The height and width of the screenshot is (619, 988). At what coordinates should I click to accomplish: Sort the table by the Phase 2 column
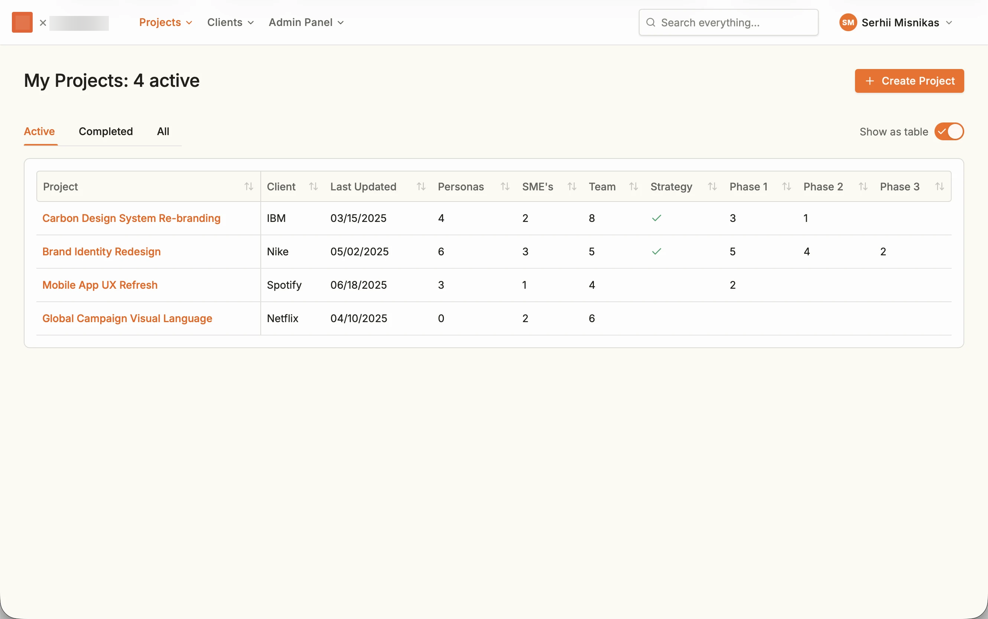(x=863, y=187)
